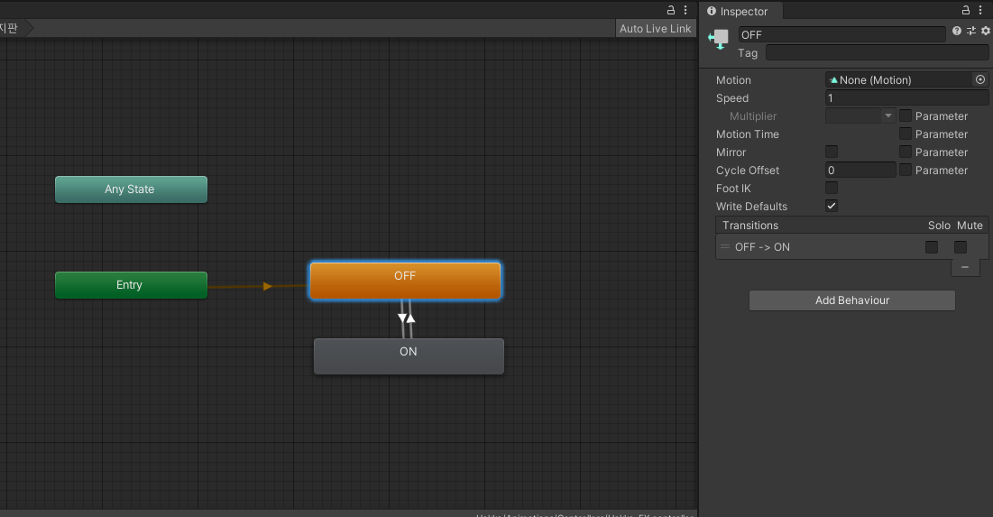
Task: Toggle the Auto Live Link button
Action: (x=656, y=29)
